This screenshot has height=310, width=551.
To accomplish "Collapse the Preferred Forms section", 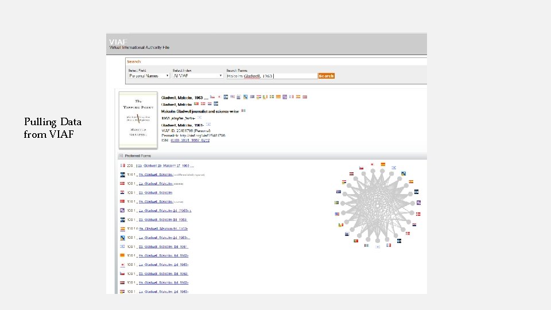I will tap(121, 156).
